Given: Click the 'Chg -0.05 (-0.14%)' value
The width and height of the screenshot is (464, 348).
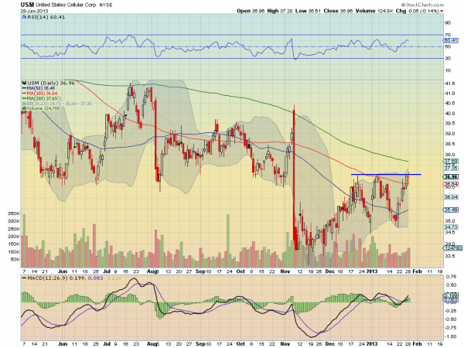Looking at the screenshot, I should [x=418, y=11].
